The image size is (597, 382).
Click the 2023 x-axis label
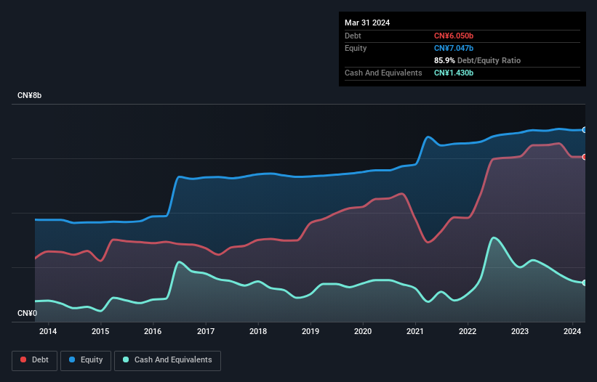[x=520, y=331]
